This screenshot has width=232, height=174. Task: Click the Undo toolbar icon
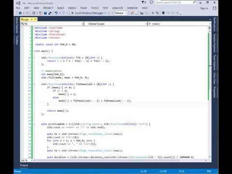[x=56, y=13]
